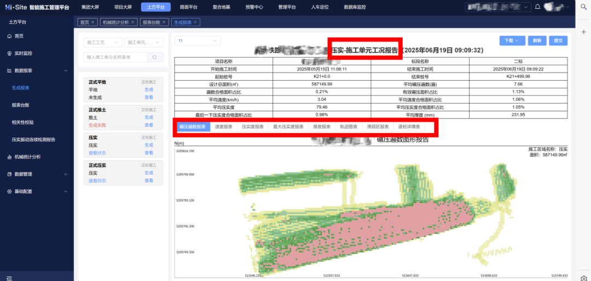Click the 提交 button

558,41
